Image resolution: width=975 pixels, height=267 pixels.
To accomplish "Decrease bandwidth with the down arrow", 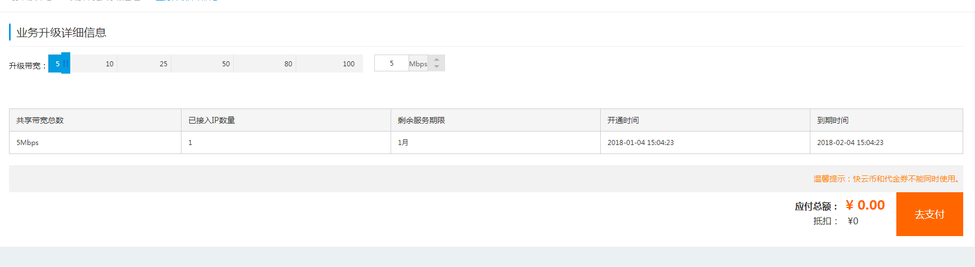I will (437, 67).
